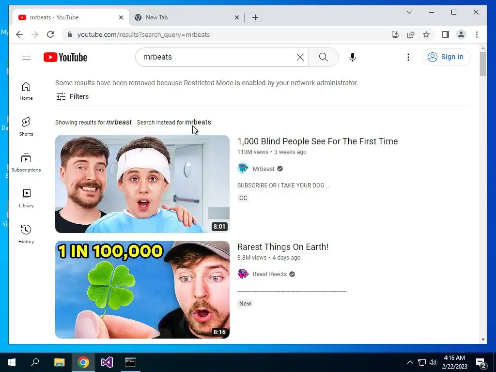Visit the MrBeast channel name
Viewport: 496px width, 372px height.
click(x=263, y=169)
